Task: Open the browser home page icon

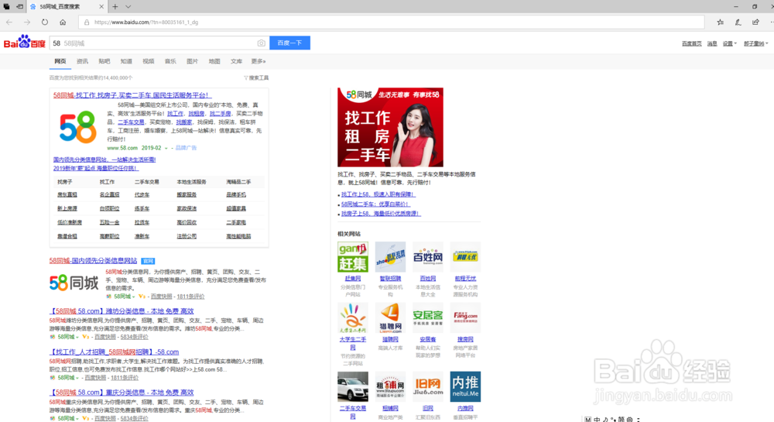Action: (63, 22)
